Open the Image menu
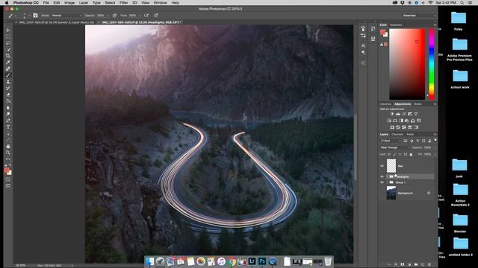Screen dimensions: 478x268 click(69, 3)
